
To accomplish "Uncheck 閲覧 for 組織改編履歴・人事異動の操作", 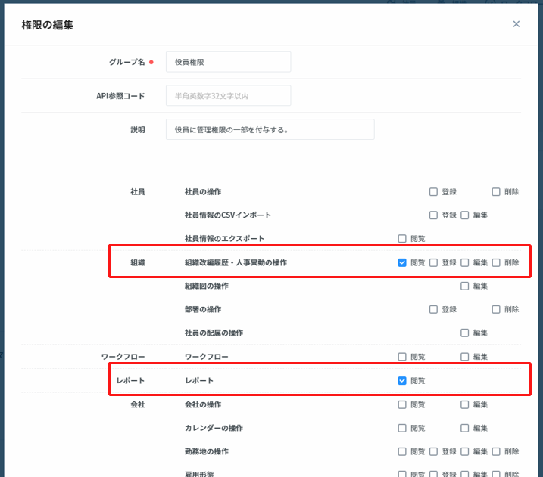I will 402,263.
